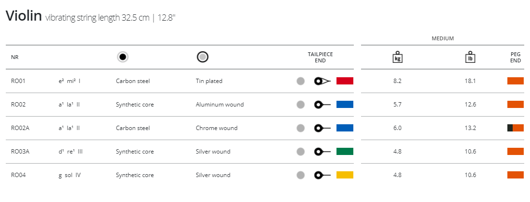Click black-orange peg end swatch for RO02A
The height and width of the screenshot is (202, 530).
(516, 128)
